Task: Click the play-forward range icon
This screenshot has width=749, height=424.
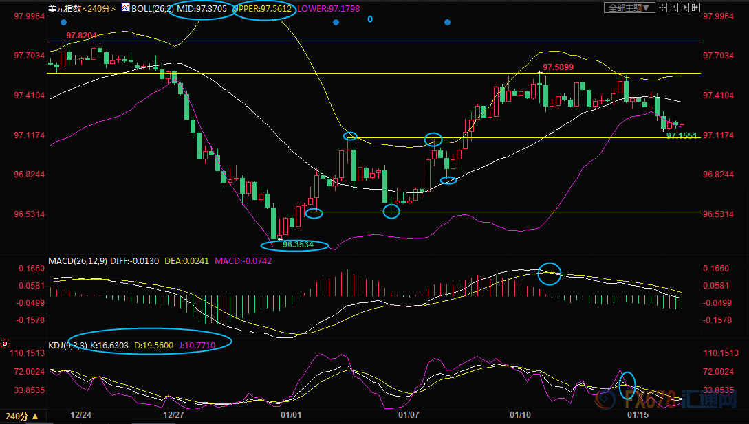Action: [x=684, y=8]
